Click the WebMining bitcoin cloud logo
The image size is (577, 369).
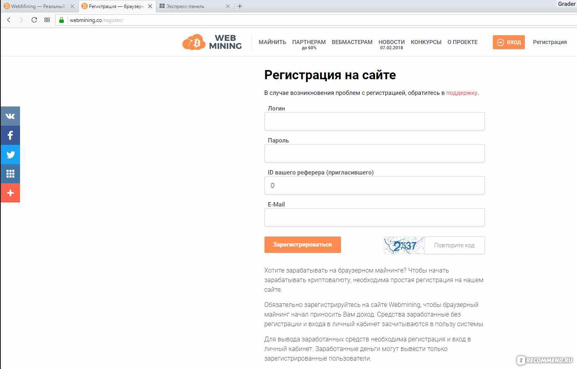coord(212,42)
